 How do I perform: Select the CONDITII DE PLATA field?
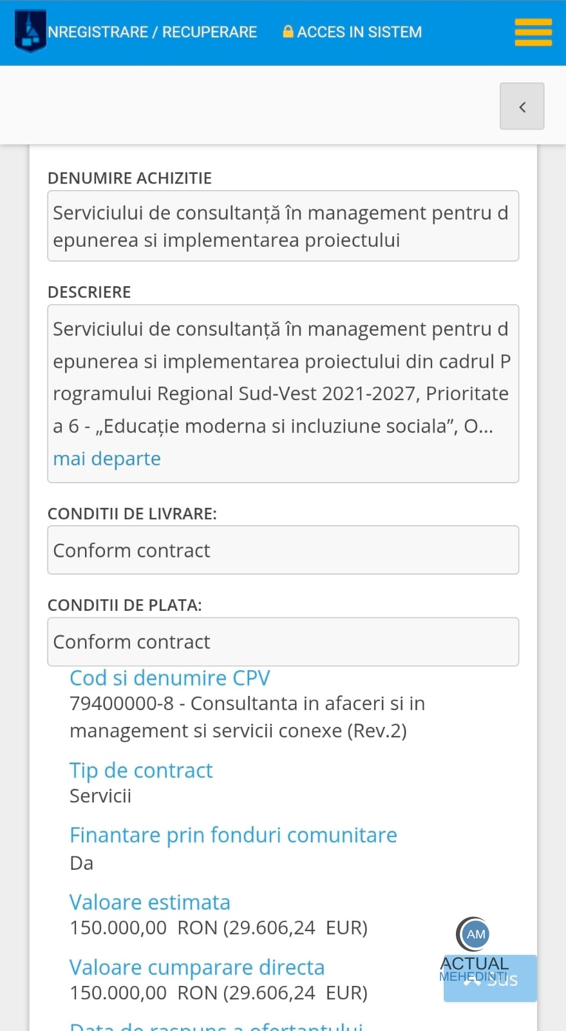pos(283,642)
